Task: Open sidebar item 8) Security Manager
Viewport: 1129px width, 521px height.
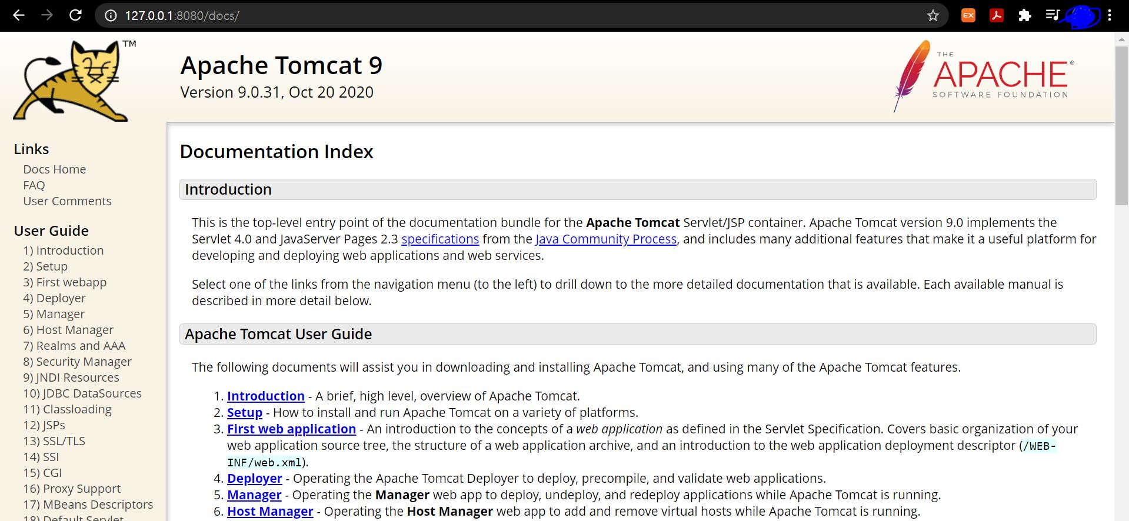Action: 77,362
